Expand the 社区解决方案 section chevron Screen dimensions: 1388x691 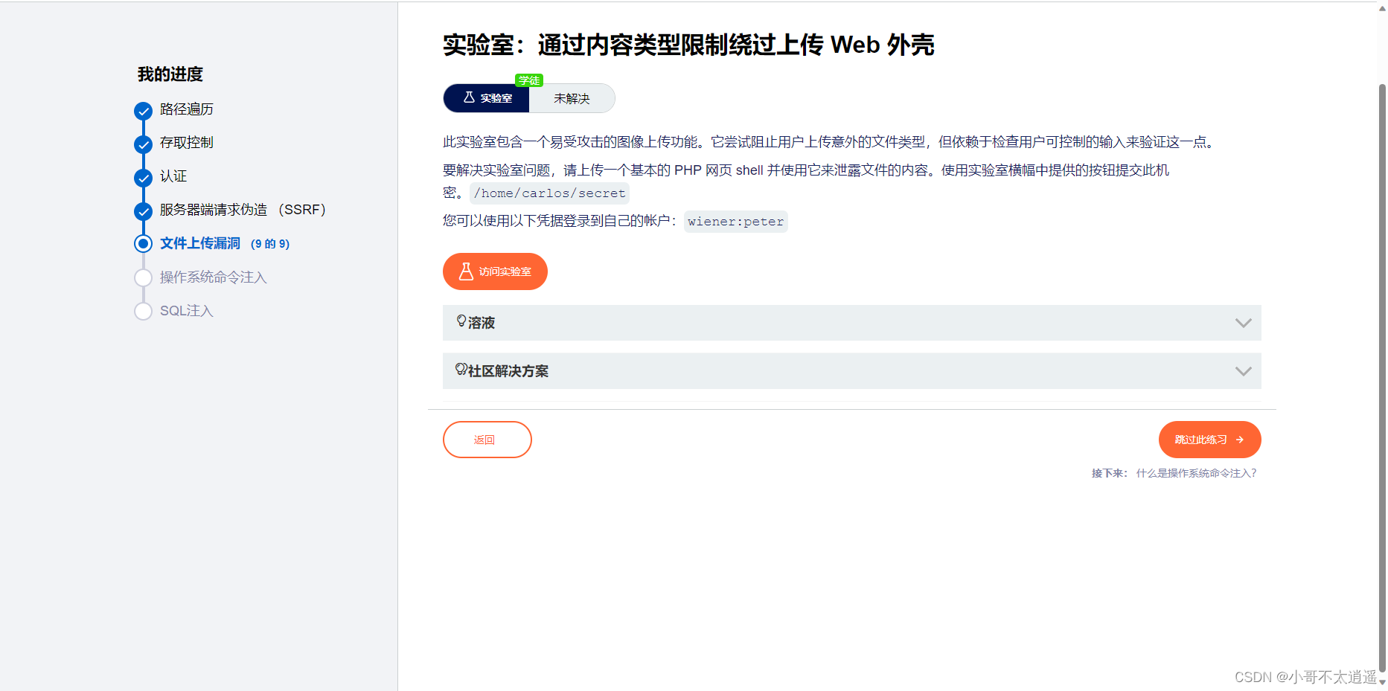coord(1243,371)
